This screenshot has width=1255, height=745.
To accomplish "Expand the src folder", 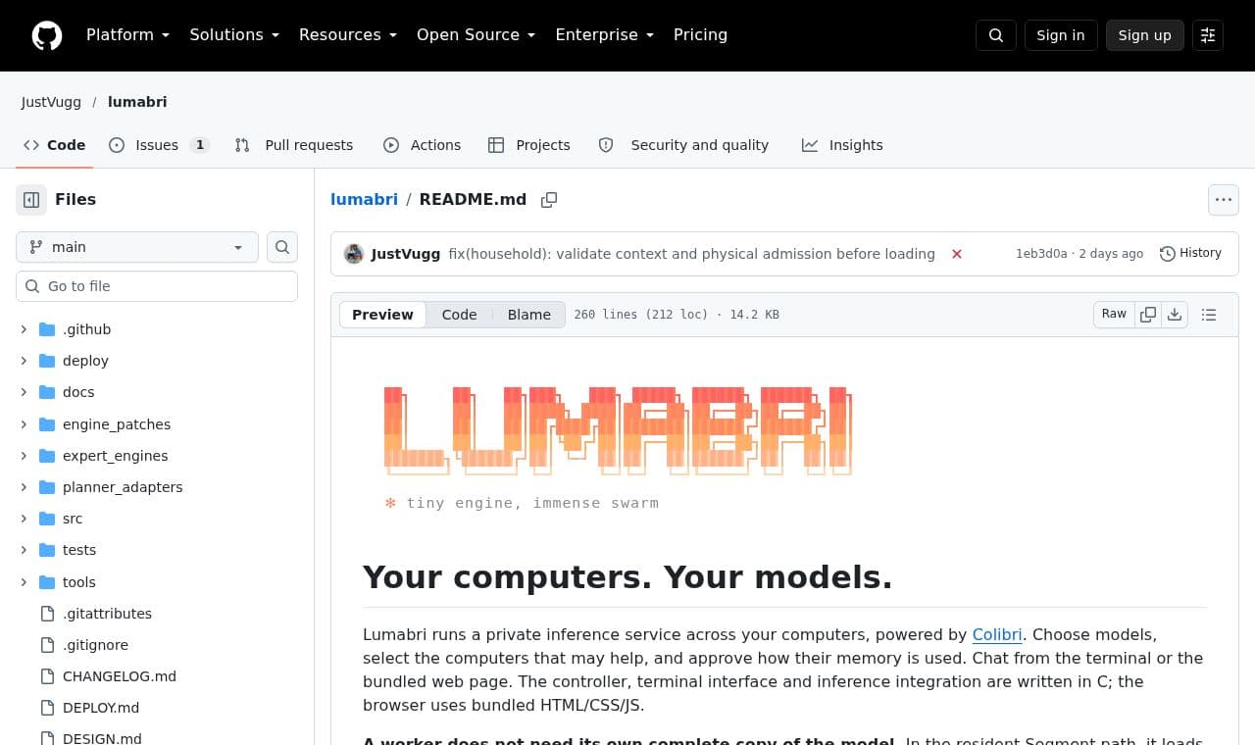I will pos(24,519).
